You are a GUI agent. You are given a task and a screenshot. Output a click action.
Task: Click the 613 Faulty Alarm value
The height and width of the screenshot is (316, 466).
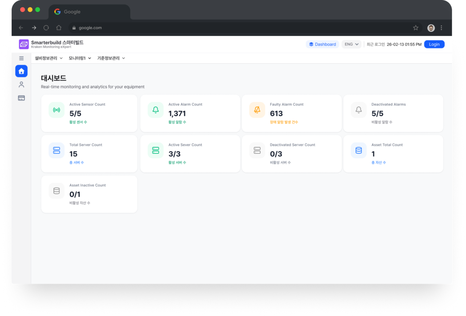coord(277,114)
